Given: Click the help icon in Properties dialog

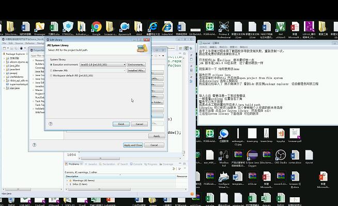Looking at the screenshot, I should coord(34,145).
